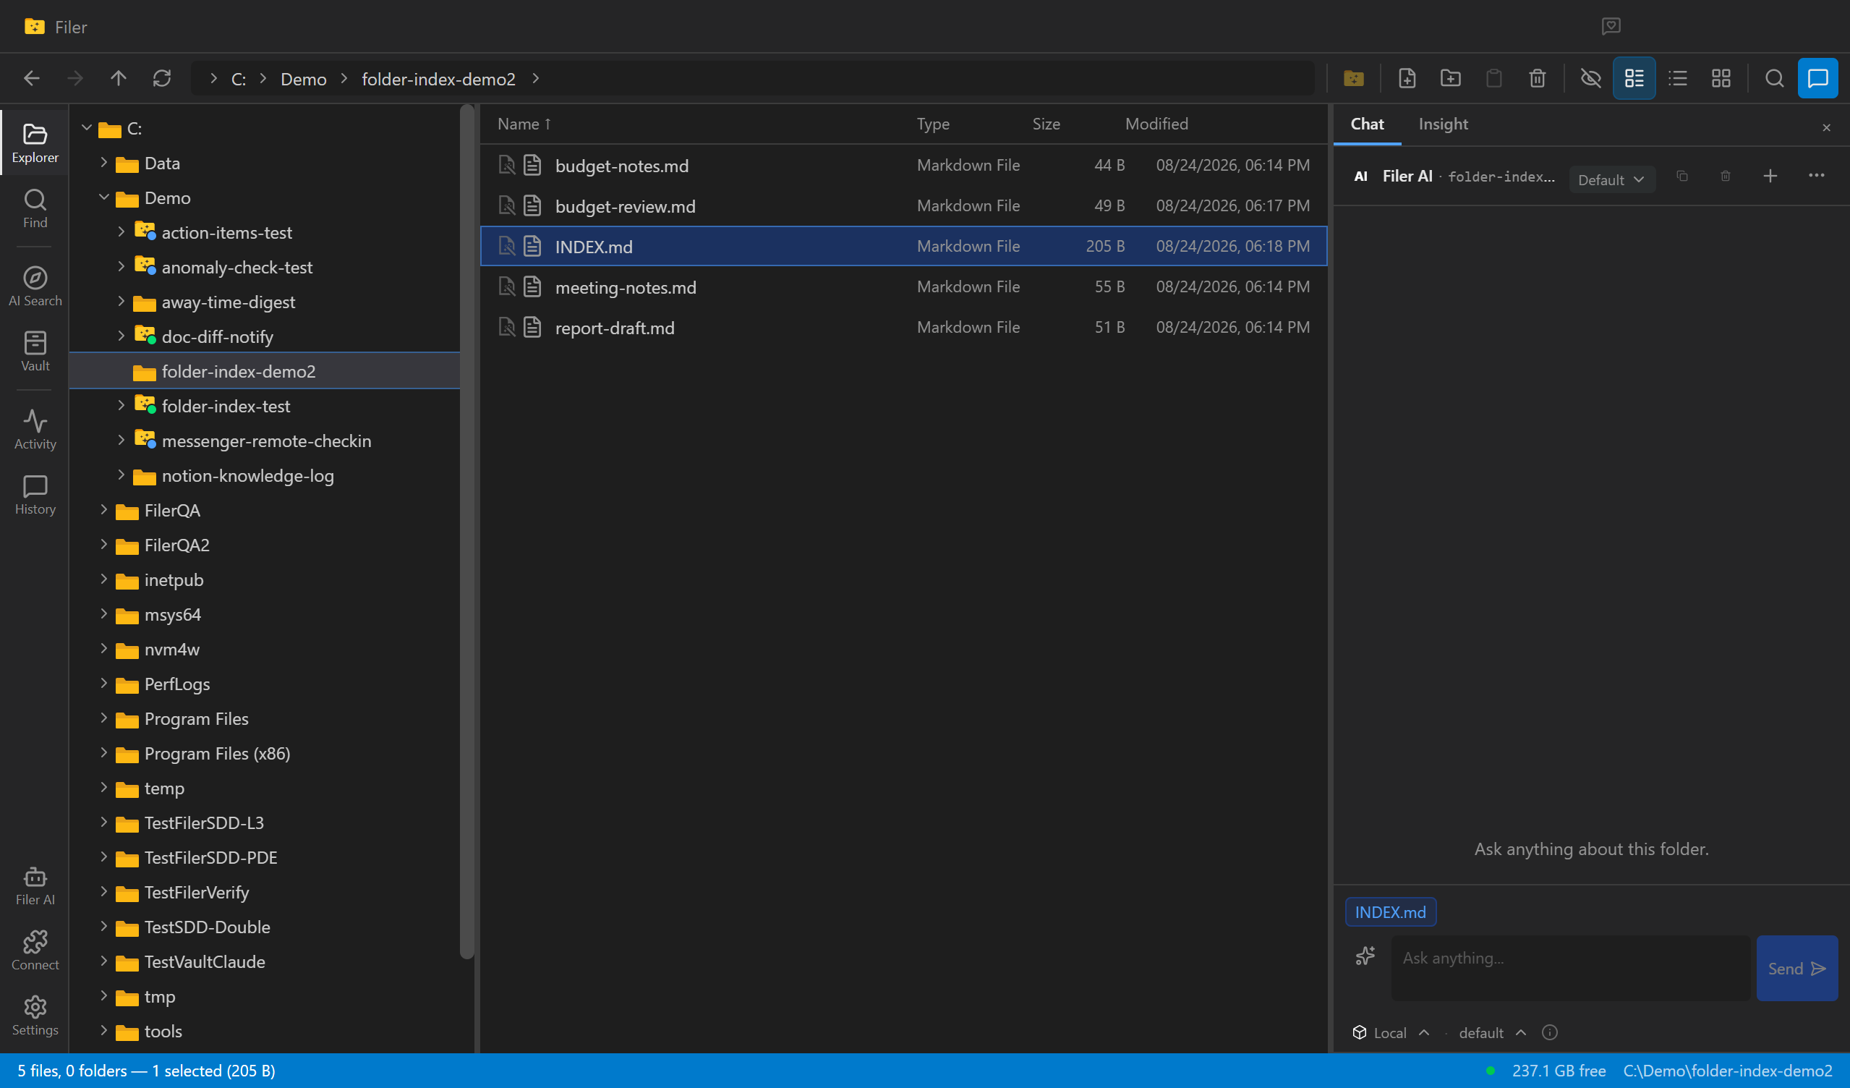Screen dimensions: 1850x1088
Task: Click the feedback icon in the title bar
Action: pyautogui.click(x=1611, y=27)
